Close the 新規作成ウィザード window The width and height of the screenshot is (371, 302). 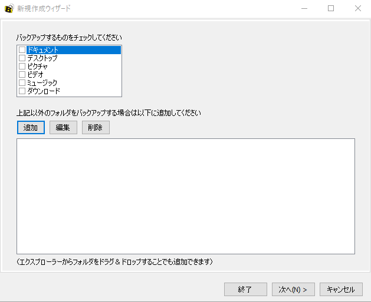click(x=358, y=9)
